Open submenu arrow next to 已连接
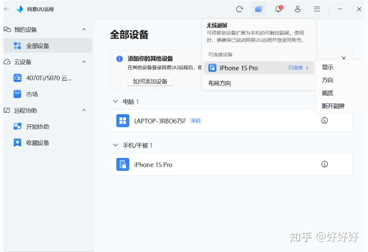Image resolution: width=368 pixels, height=252 pixels. click(x=307, y=68)
